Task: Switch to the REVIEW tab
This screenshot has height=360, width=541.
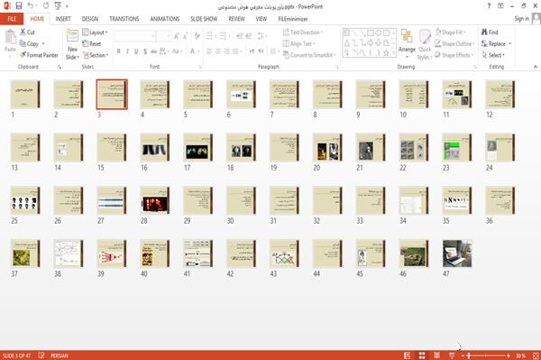Action: tap(236, 19)
